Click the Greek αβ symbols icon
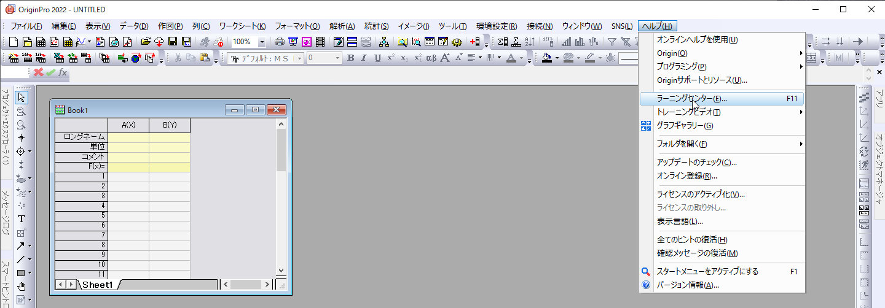This screenshot has width=885, height=308. pos(431,58)
